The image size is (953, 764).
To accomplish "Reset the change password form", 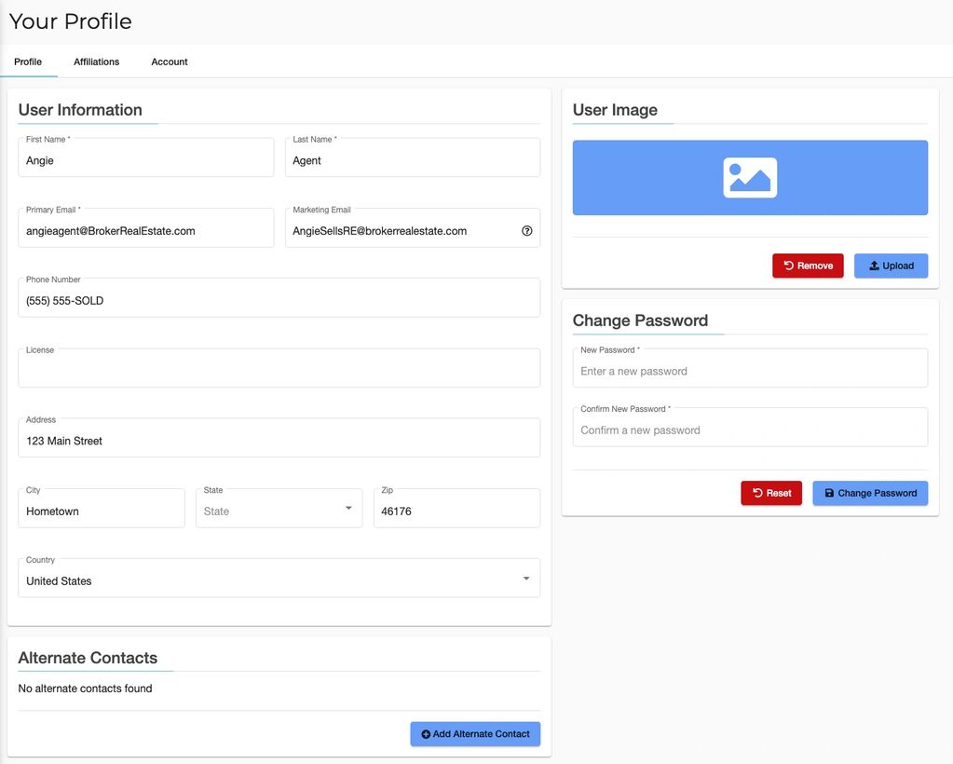I will point(771,493).
